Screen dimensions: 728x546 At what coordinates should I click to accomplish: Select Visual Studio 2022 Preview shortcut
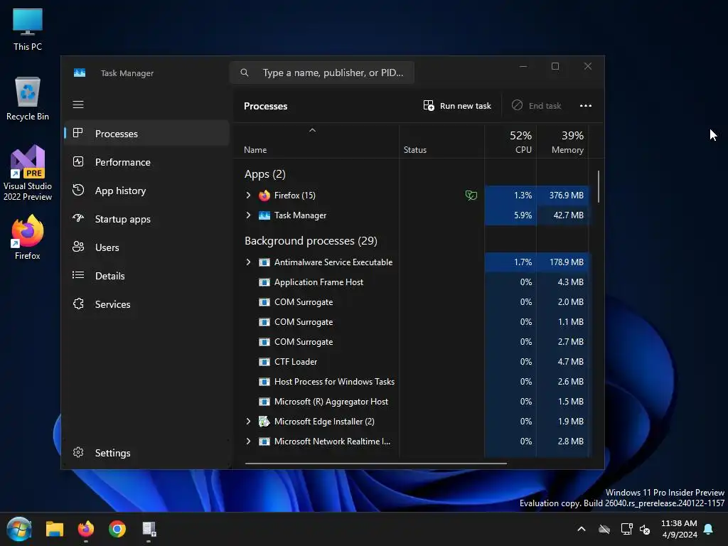coord(28,173)
